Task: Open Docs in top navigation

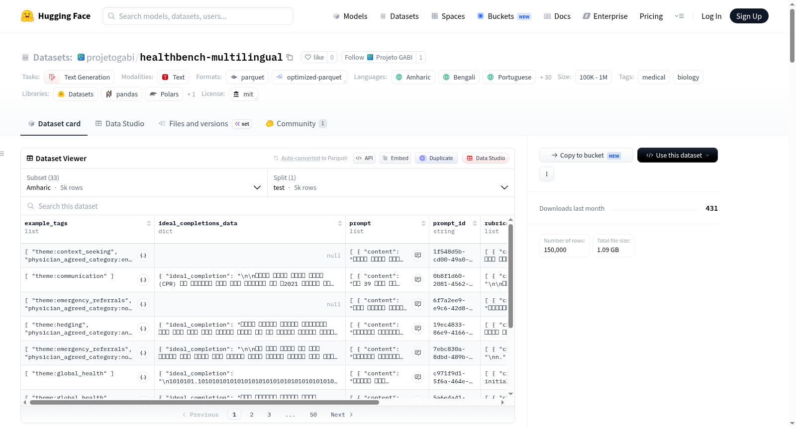Action: click(557, 16)
